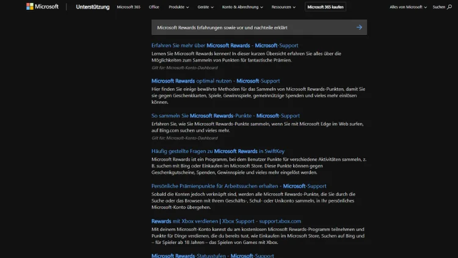Click the search magnifier icon
Screen dimensions: 458x258
pos(449,7)
